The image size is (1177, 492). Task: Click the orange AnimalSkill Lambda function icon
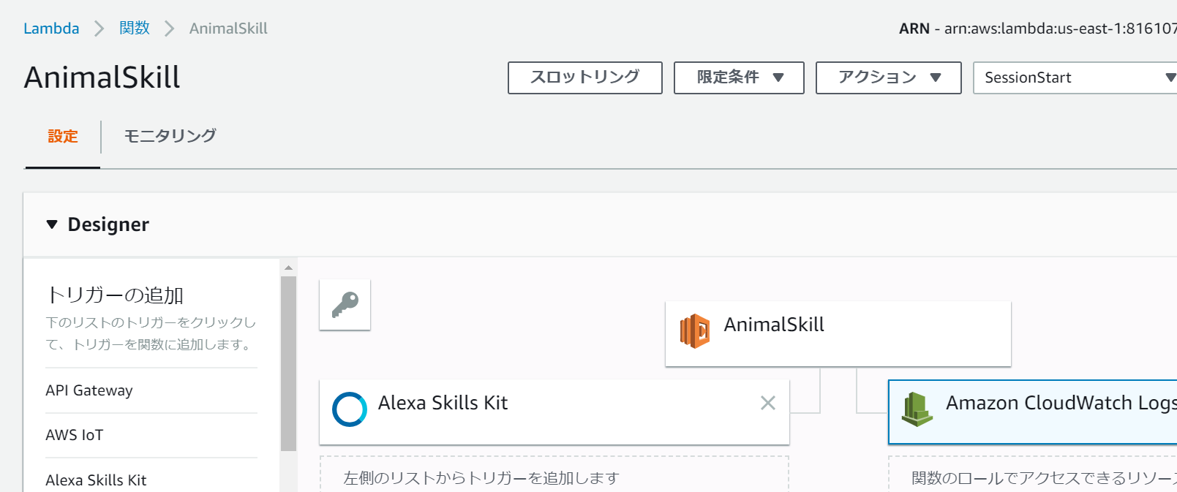coord(694,331)
